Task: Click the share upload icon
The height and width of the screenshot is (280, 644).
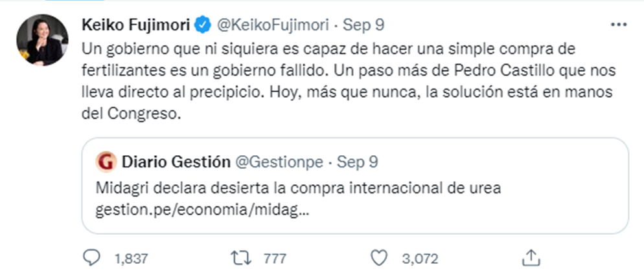Action: click(x=531, y=258)
